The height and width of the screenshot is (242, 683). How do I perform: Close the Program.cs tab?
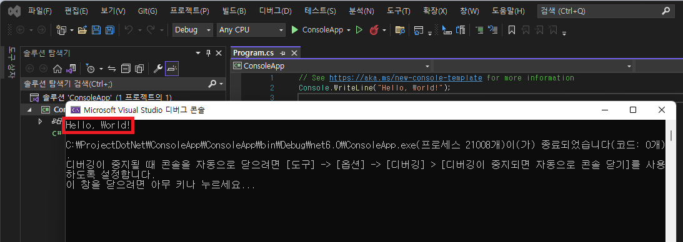294,53
